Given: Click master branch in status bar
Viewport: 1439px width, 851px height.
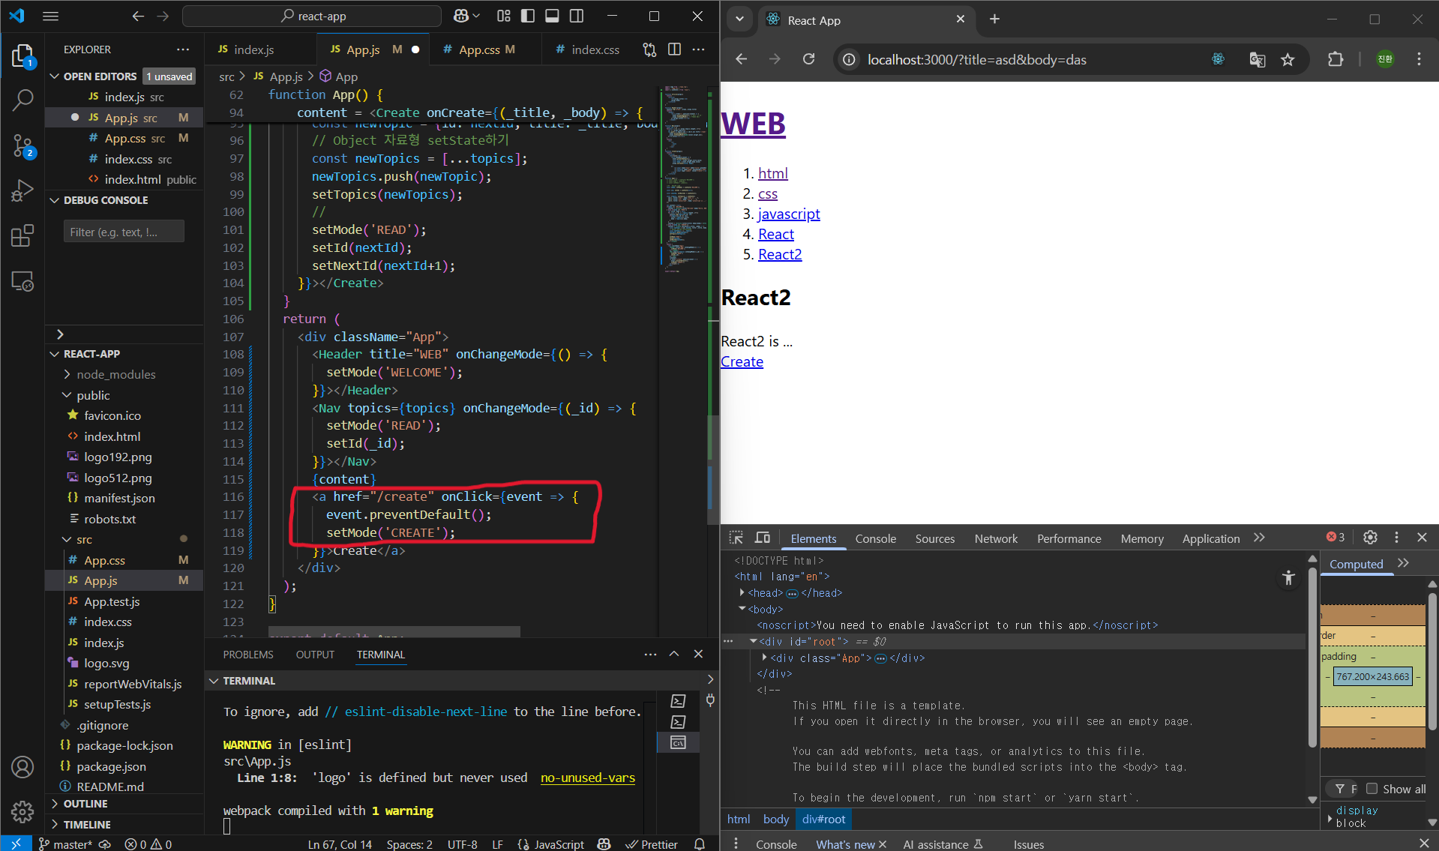Looking at the screenshot, I should 65,844.
